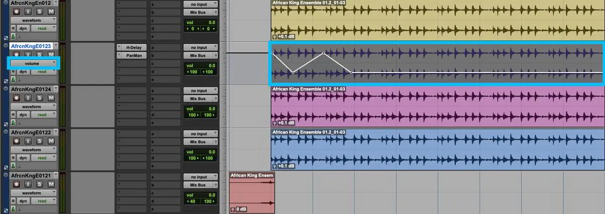Image resolution: width=605 pixels, height=214 pixels.
Task: Click the freeze snowflake icon on AfrcnKngE0122
Action: pyautogui.click(x=14, y=158)
